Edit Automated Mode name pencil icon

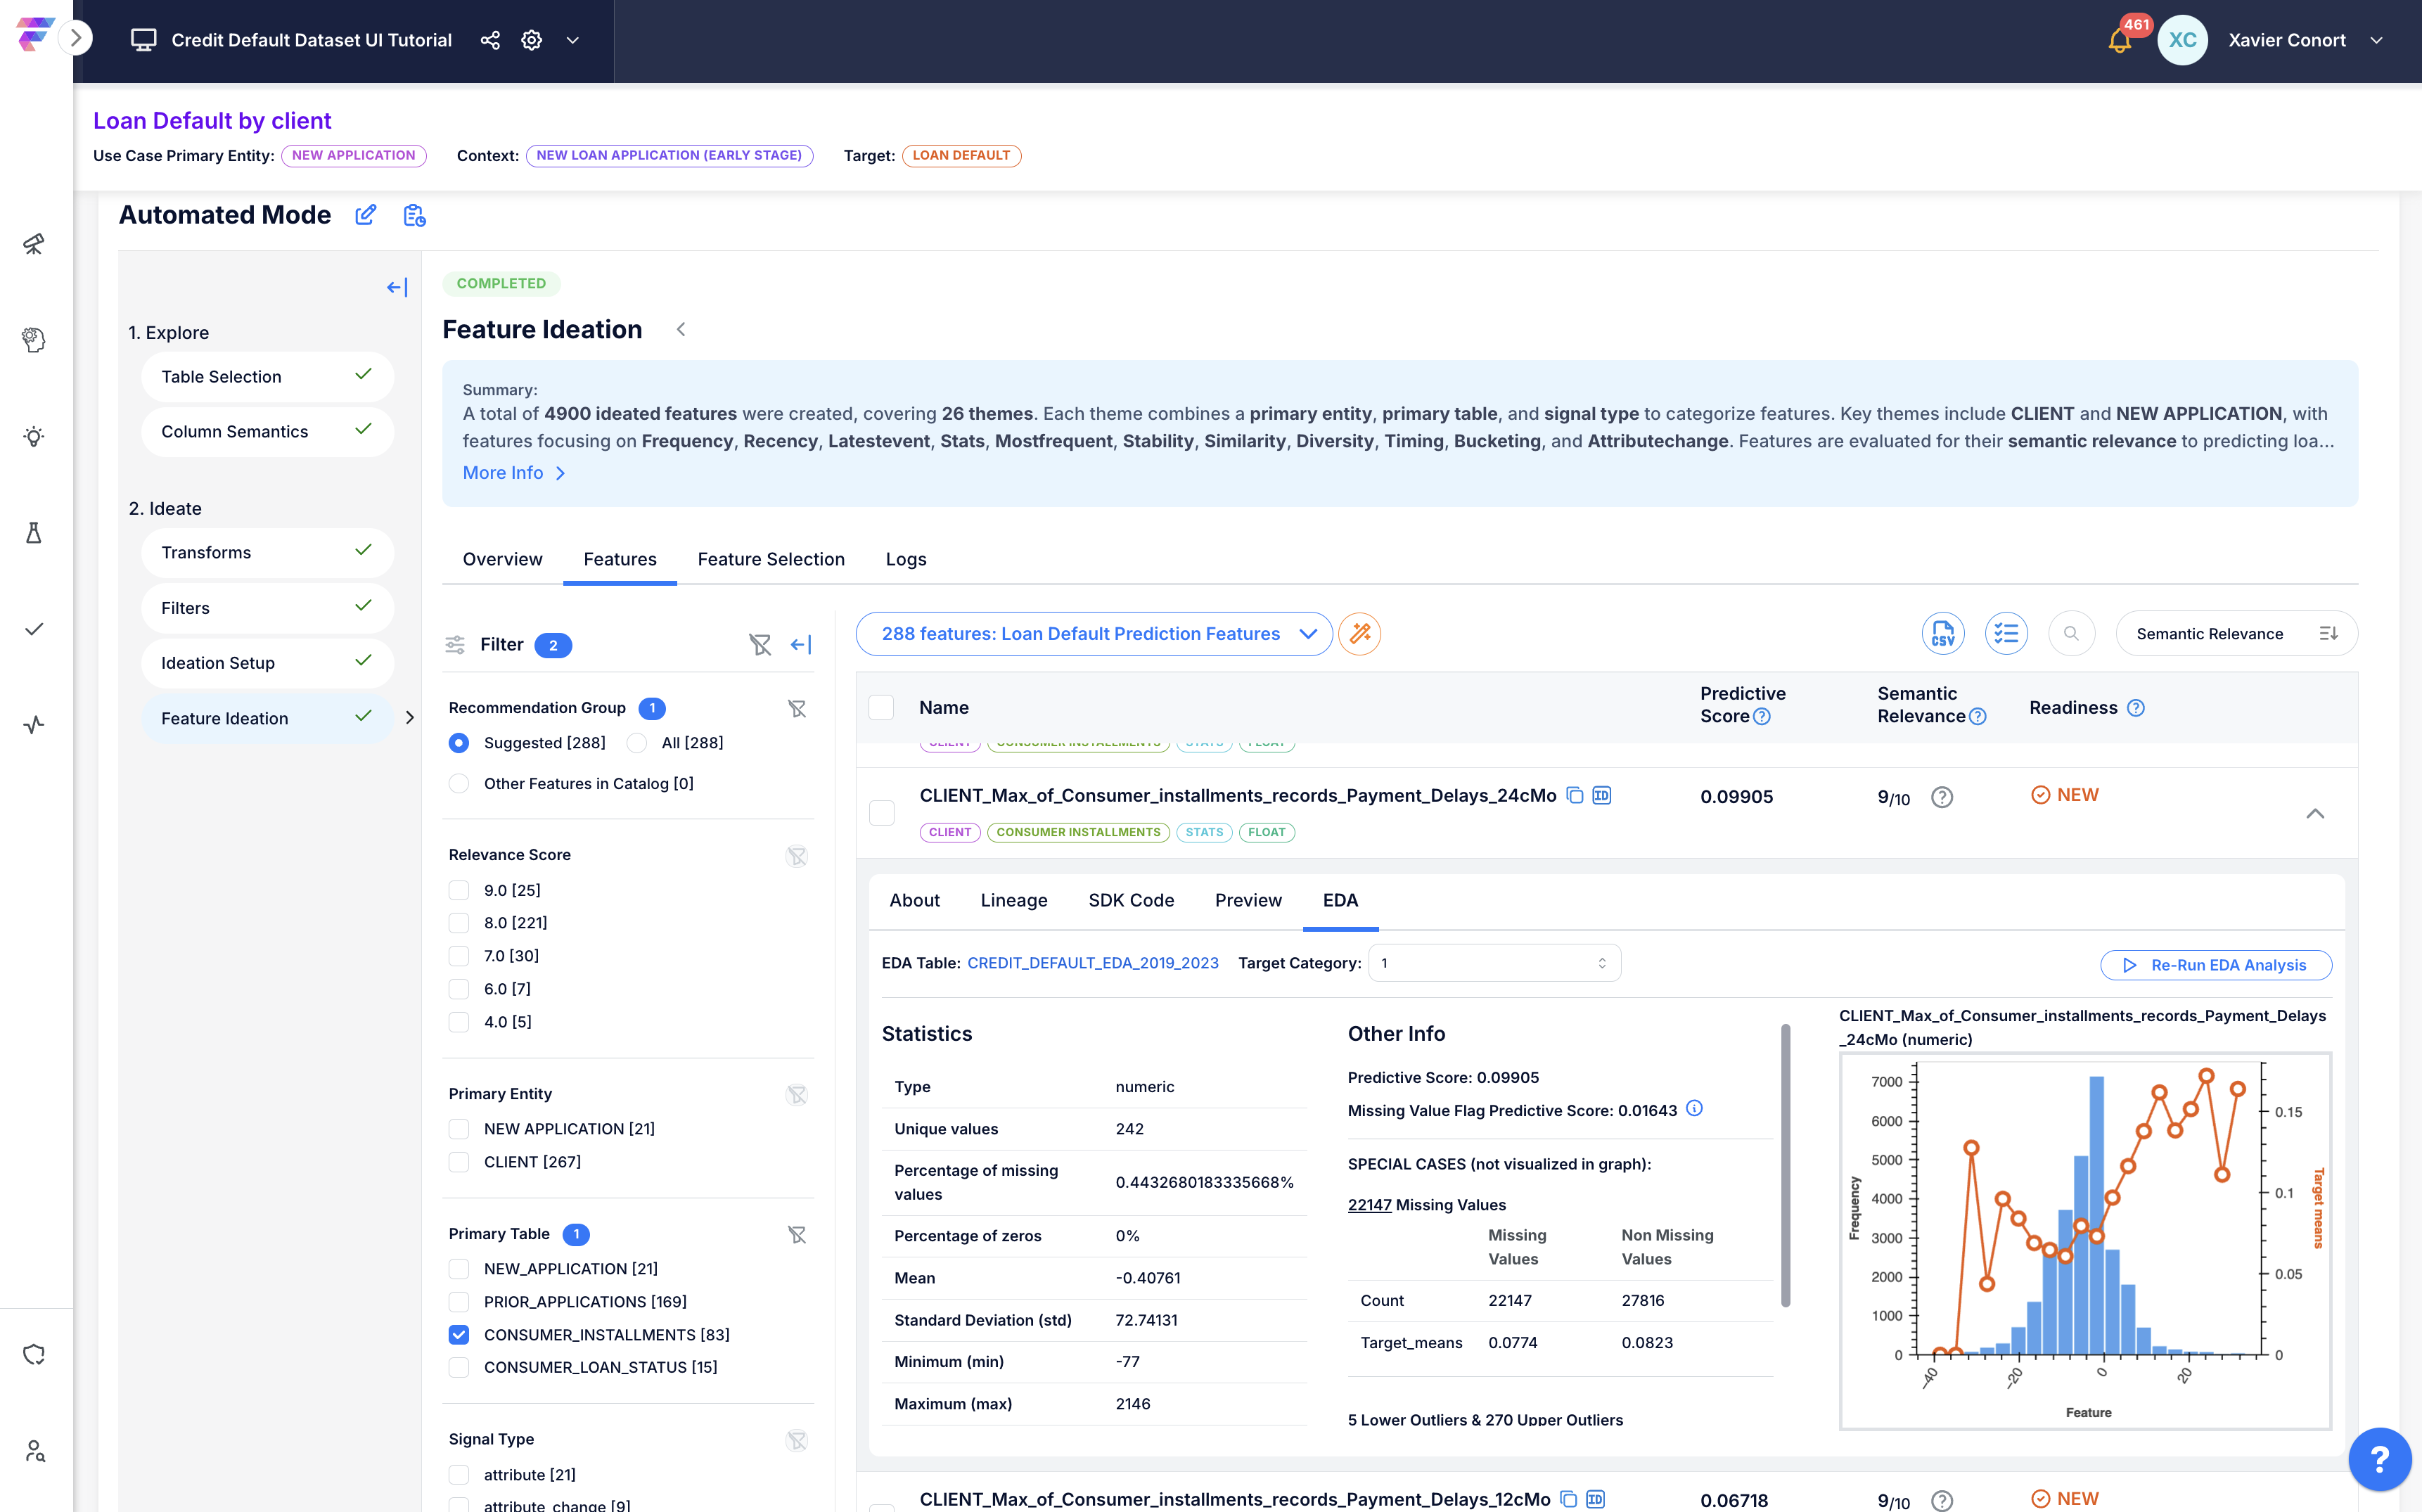(x=366, y=215)
